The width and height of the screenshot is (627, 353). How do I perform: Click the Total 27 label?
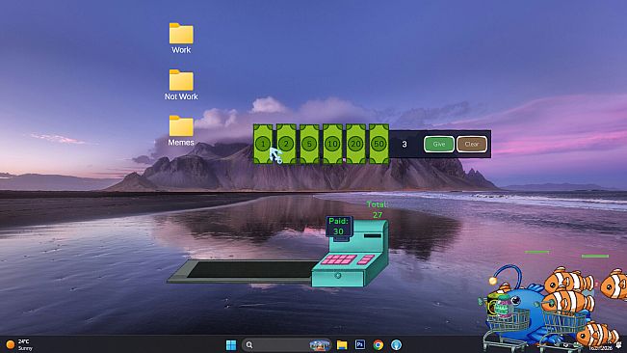coord(378,209)
